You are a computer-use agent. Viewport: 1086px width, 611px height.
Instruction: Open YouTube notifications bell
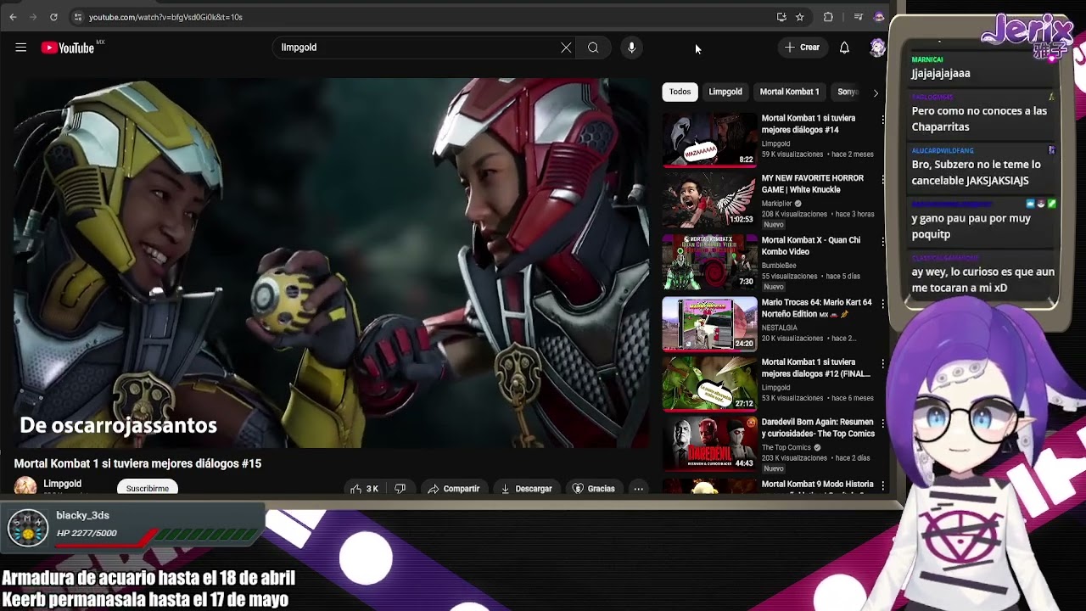(x=844, y=48)
